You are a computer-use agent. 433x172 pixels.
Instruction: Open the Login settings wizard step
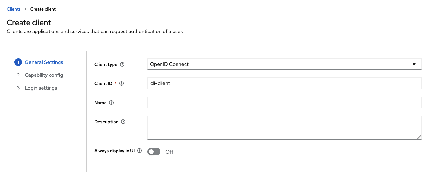click(41, 88)
